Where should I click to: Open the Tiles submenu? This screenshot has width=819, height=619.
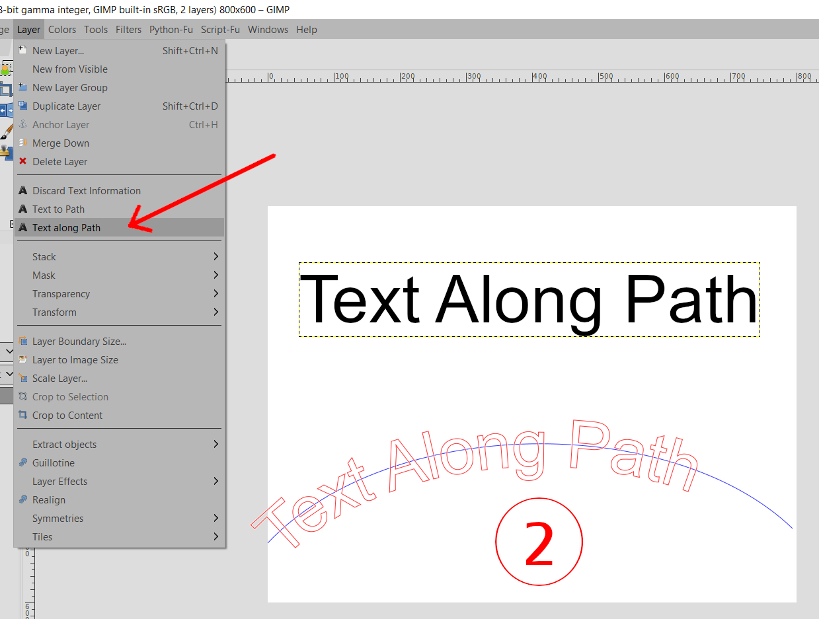[120, 537]
